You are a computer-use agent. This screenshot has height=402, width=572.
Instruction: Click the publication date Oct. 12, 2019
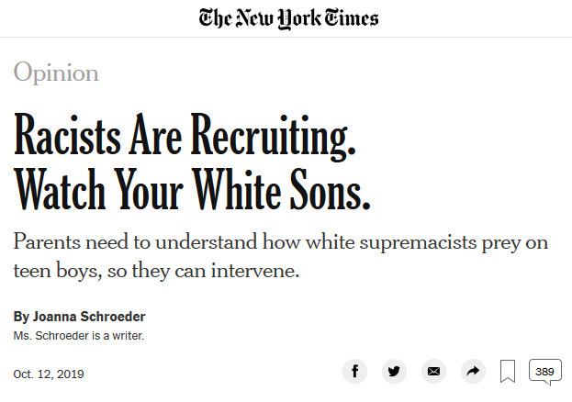[49, 374]
